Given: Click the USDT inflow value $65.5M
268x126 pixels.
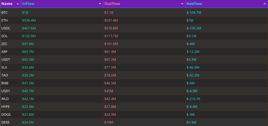Looking at the screenshot, I should click(28, 60).
